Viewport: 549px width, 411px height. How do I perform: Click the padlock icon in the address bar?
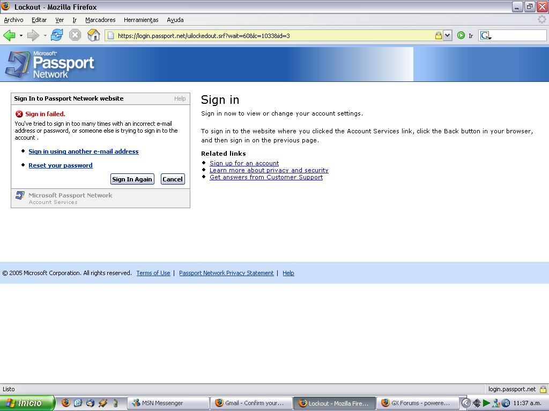[438, 36]
